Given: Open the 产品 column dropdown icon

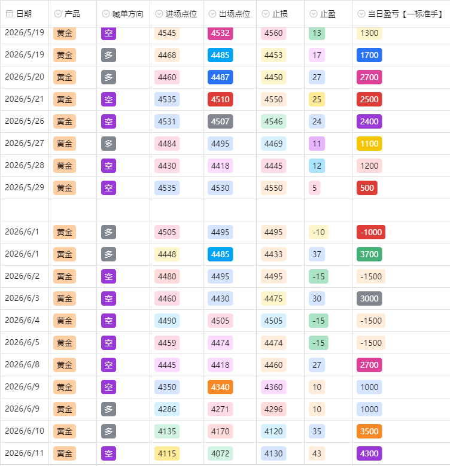Looking at the screenshot, I should pyautogui.click(x=58, y=14).
